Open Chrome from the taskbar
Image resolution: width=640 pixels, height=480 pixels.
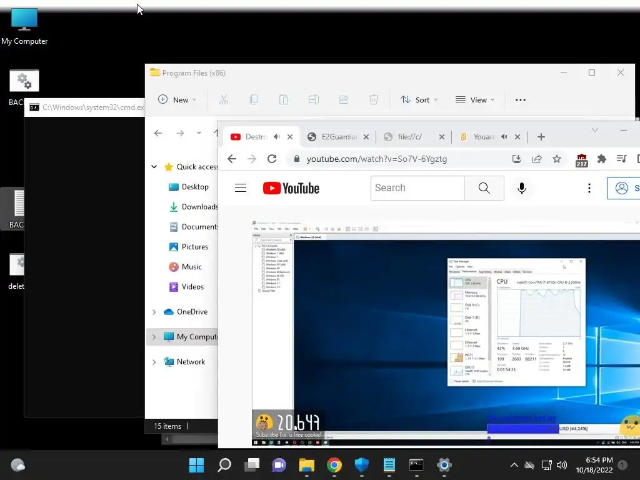point(334,465)
